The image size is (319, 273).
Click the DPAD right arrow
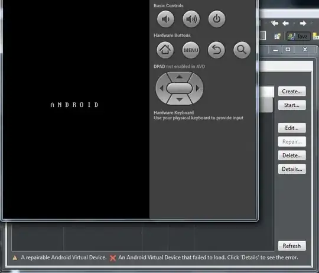click(x=197, y=88)
